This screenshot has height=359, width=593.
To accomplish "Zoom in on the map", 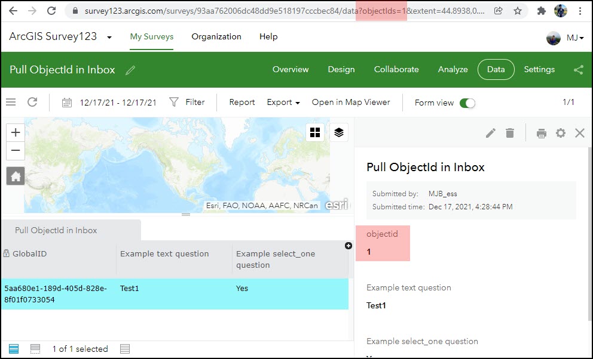I will 15,132.
